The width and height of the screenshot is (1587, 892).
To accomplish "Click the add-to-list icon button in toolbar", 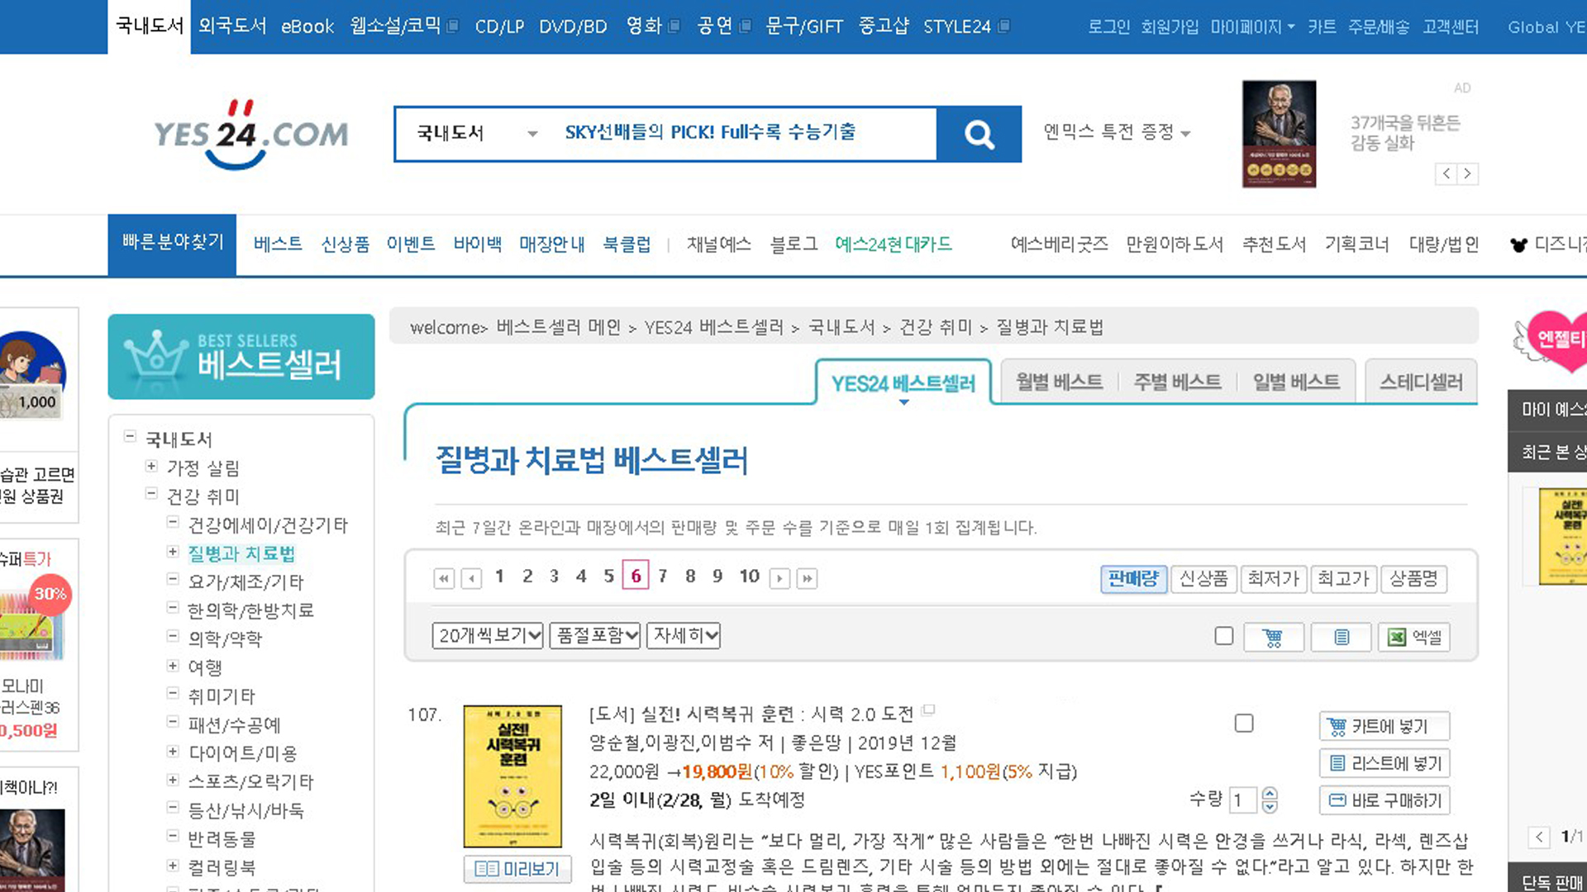I will click(x=1341, y=637).
